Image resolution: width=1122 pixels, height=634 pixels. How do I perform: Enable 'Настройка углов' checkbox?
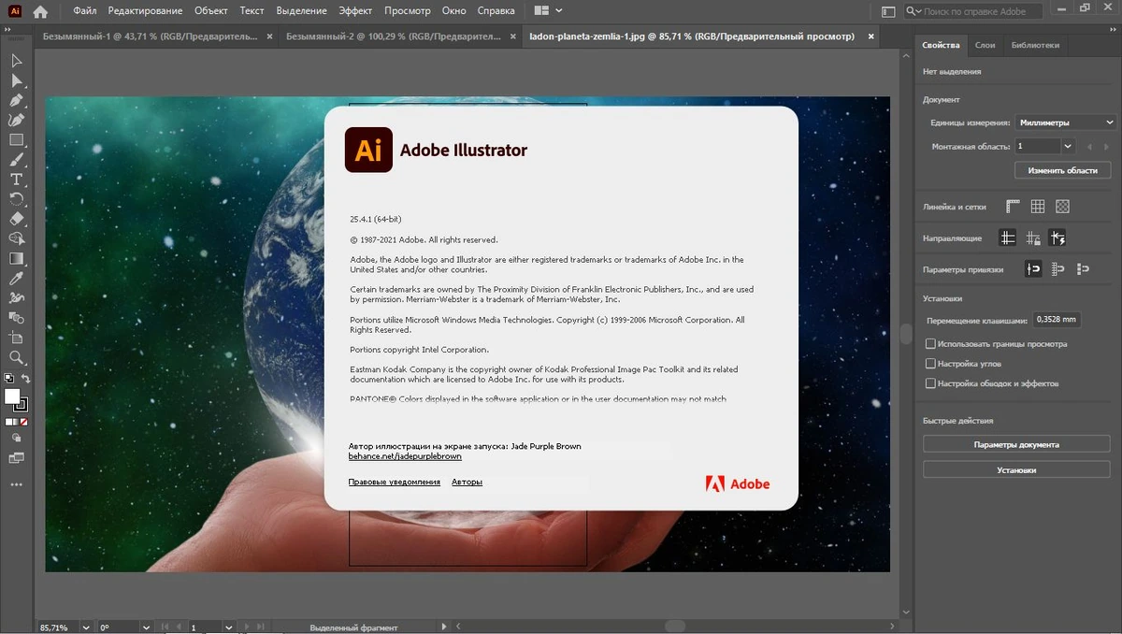click(x=930, y=364)
